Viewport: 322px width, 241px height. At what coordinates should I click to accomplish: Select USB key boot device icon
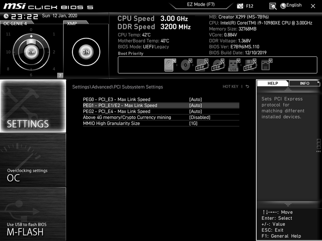[234, 65]
